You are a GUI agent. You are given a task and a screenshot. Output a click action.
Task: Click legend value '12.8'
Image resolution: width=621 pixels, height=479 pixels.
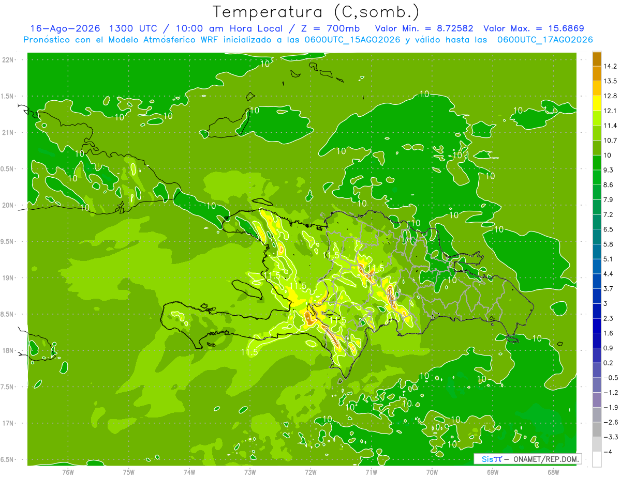pyautogui.click(x=610, y=96)
